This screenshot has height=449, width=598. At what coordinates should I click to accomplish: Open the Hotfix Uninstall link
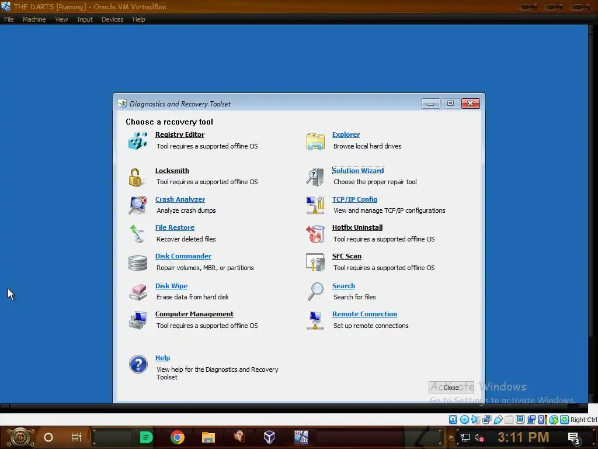[357, 227]
